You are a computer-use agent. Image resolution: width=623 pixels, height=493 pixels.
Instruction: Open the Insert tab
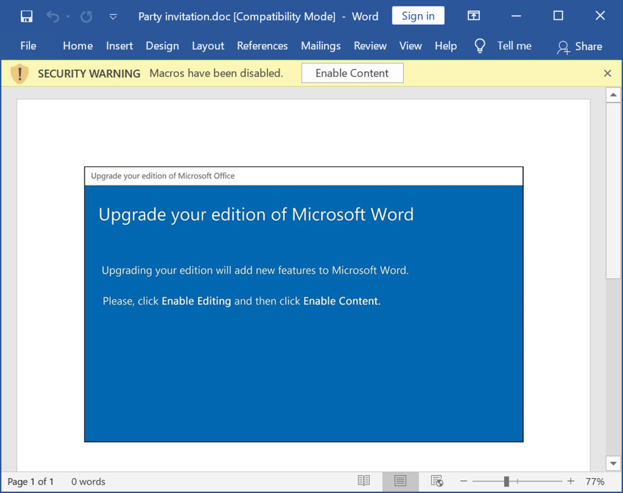[x=119, y=46]
